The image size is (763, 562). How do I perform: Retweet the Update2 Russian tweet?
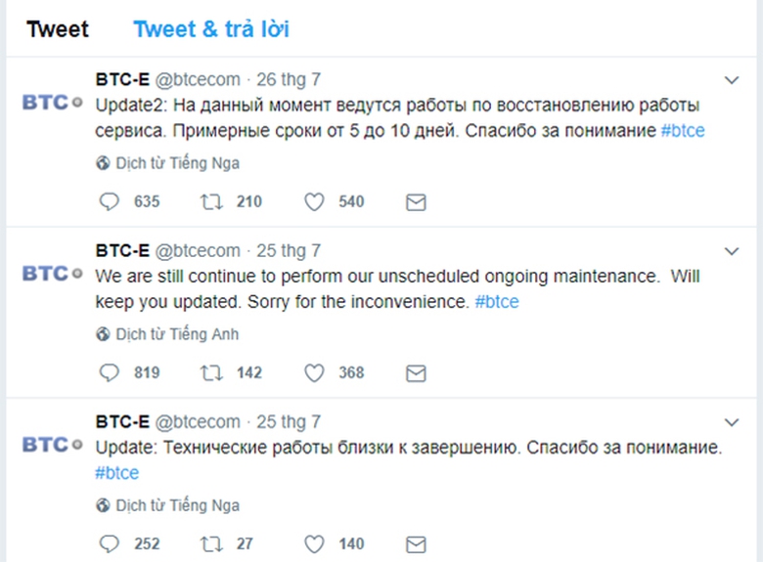coord(208,201)
